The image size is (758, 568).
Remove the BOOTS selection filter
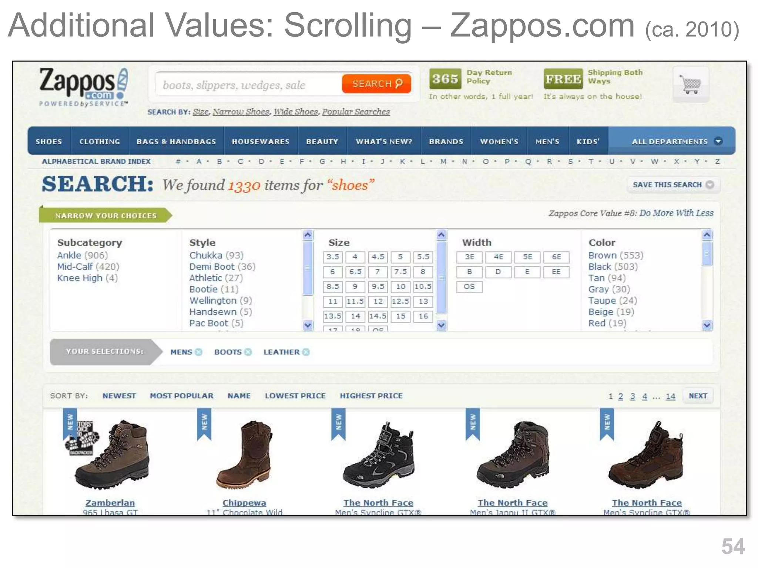click(x=248, y=352)
